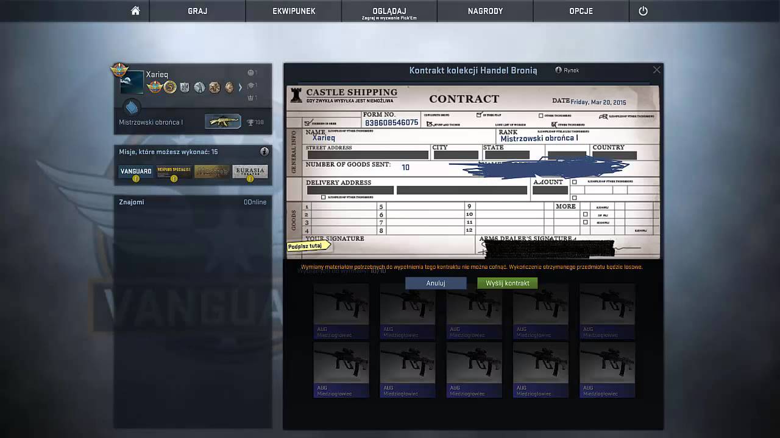Screen dimensions: 780x438
Task: Open the OPCJE menu
Action: tap(581, 11)
